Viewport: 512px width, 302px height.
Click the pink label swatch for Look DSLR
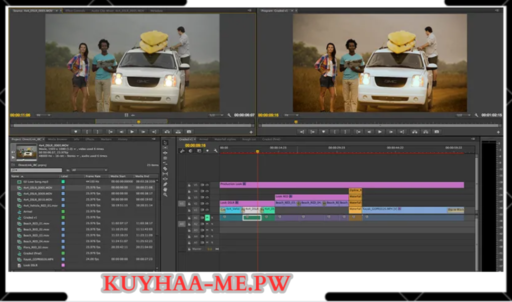pos(63,265)
